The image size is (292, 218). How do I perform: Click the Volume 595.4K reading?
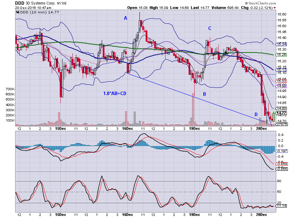pyautogui.click(x=225, y=8)
